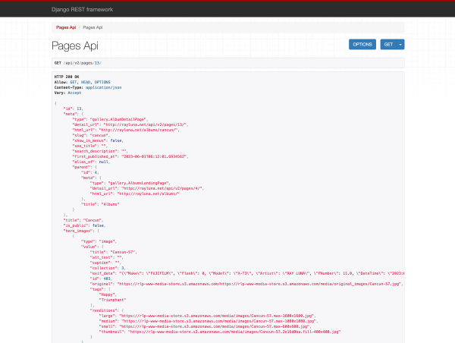Click the is_public false line
The width and height of the screenshot is (455, 343).
(x=84, y=225)
